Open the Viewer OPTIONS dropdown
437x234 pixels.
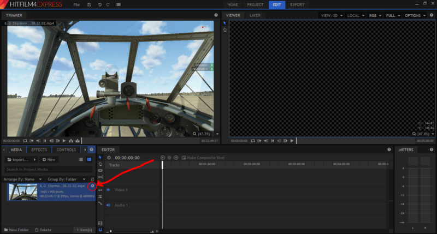click(415, 16)
